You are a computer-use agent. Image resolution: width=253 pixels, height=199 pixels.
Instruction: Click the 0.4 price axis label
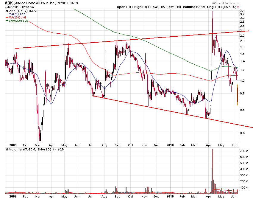(242, 133)
